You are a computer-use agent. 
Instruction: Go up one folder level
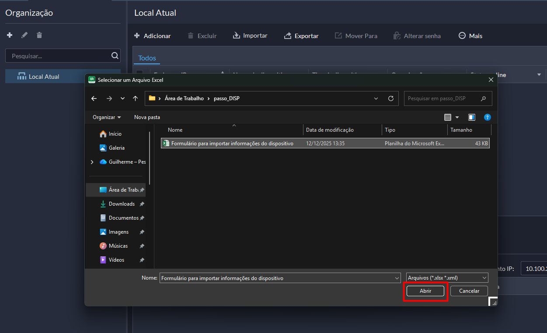(135, 98)
